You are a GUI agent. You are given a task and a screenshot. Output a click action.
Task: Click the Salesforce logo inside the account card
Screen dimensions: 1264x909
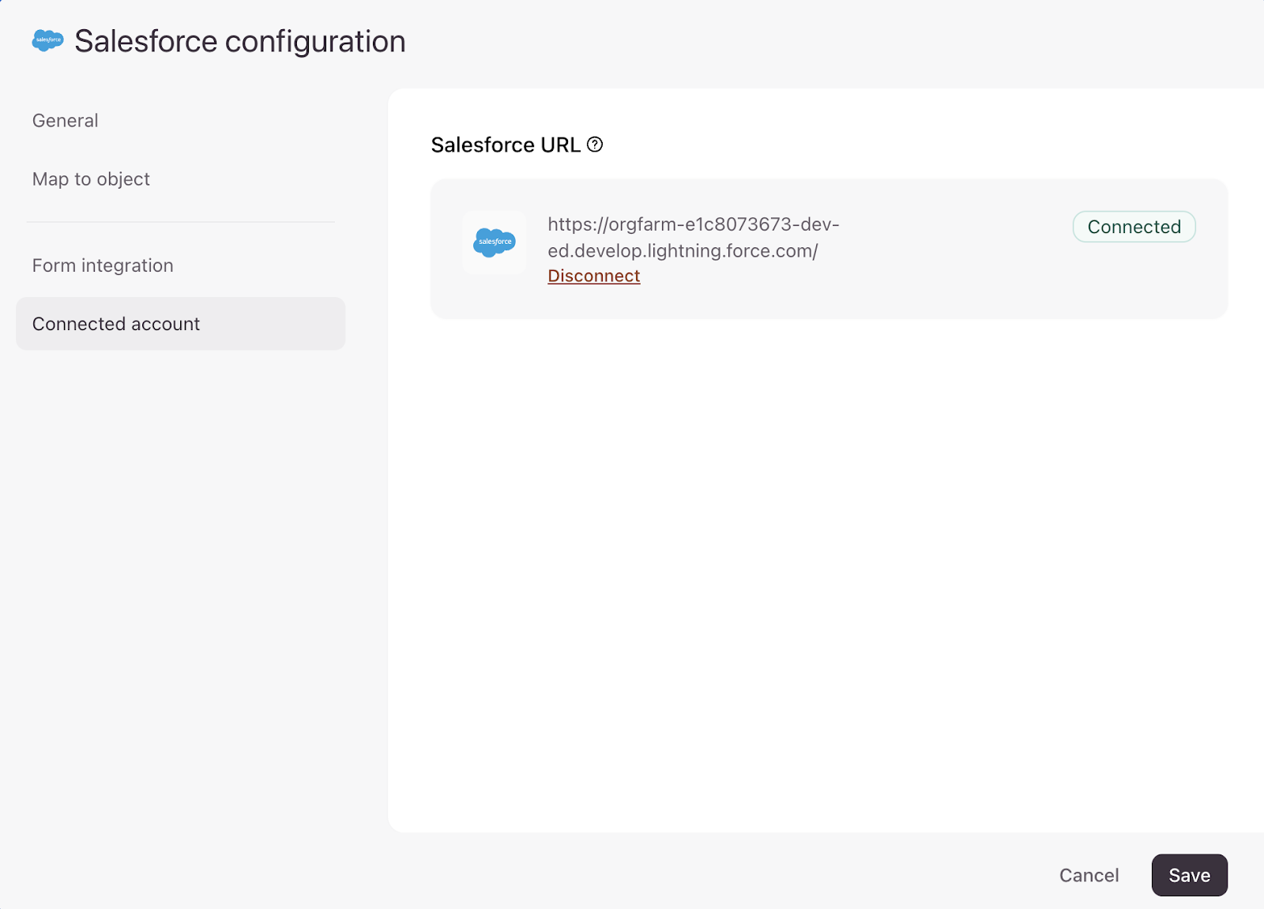coord(494,242)
